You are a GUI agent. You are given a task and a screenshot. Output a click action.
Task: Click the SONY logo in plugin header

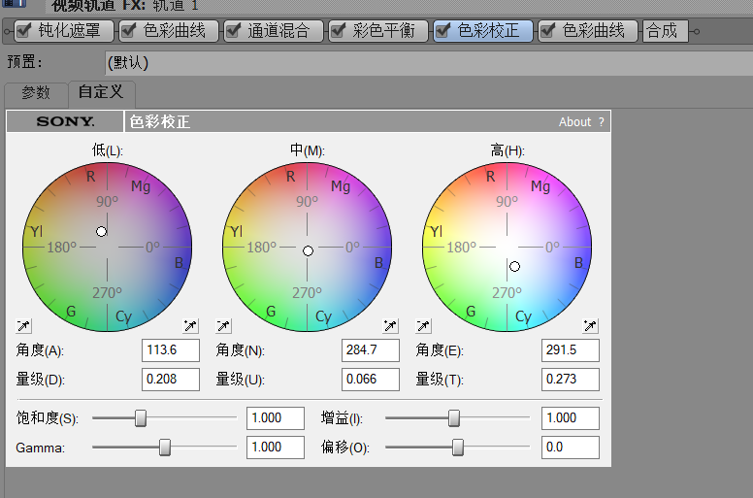click(65, 121)
